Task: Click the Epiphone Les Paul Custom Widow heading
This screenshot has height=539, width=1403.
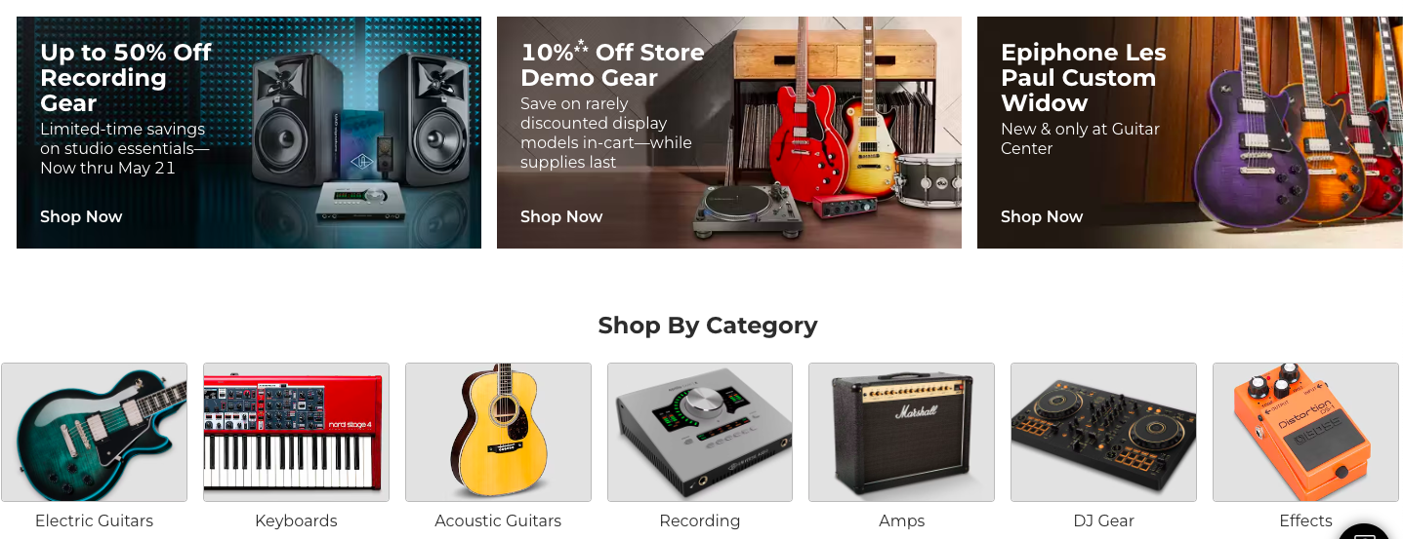Action: 1084,78
